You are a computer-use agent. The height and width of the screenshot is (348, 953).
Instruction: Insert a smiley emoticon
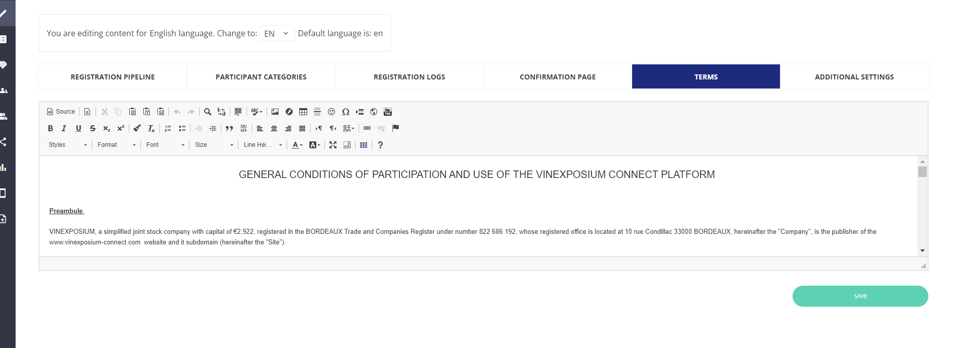(x=331, y=112)
